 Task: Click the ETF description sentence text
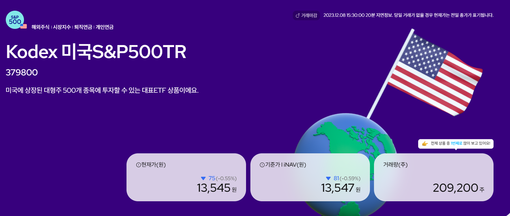102,90
